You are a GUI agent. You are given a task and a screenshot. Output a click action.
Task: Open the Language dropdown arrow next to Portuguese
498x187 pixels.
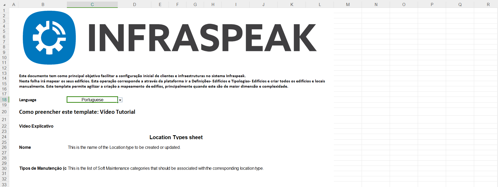click(120, 100)
